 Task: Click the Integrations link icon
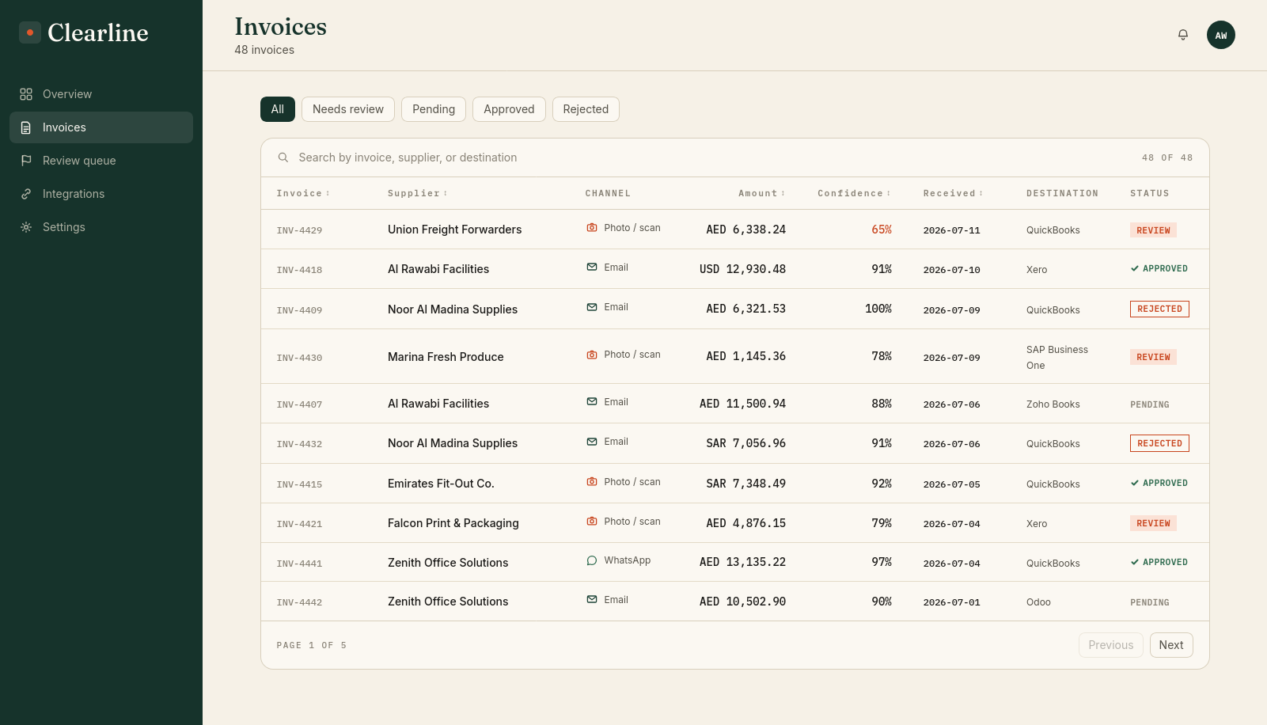click(x=26, y=194)
